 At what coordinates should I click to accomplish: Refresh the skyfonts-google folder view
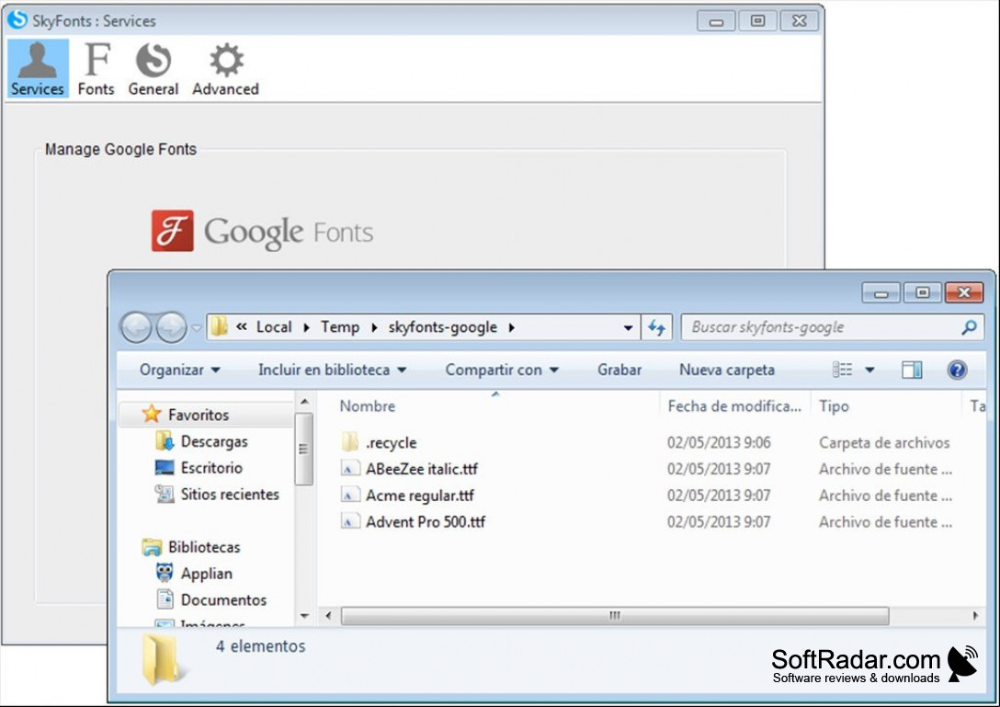click(656, 327)
